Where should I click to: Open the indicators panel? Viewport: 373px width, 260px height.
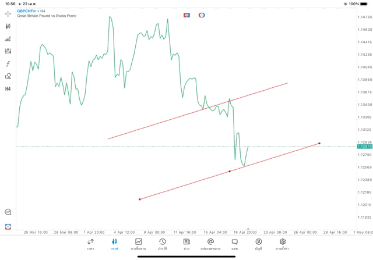click(8, 39)
